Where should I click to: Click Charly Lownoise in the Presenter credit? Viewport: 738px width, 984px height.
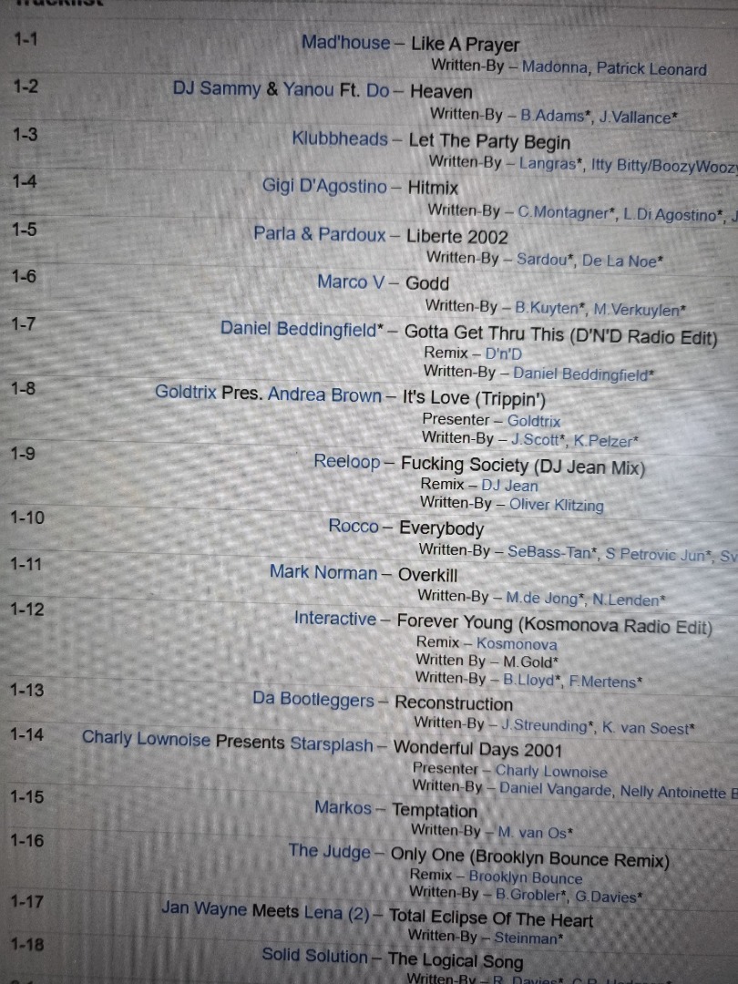[551, 772]
